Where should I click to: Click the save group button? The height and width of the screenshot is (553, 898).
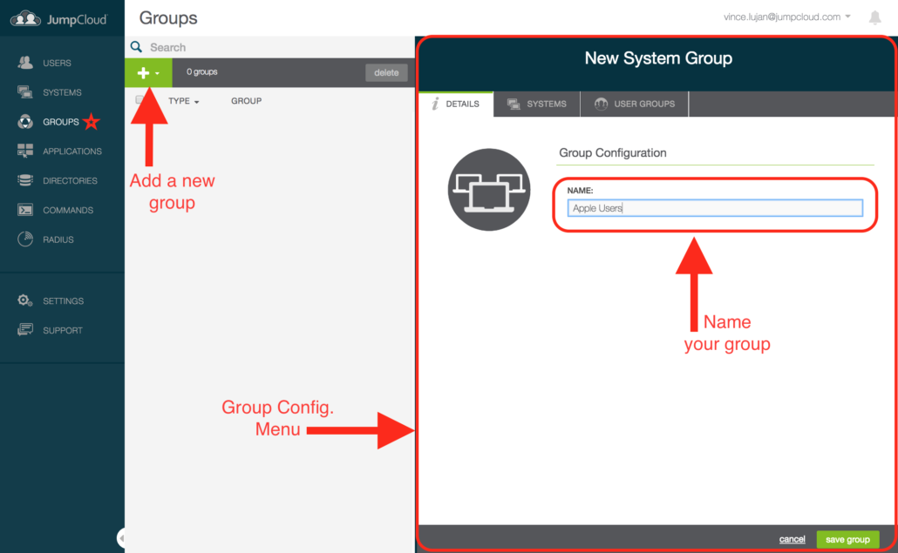click(847, 540)
